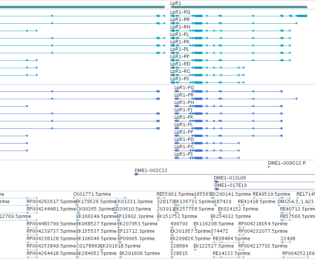Select EST EK116208.5prime label
Viewport: 315px width, 259px height.
[x=214, y=224]
